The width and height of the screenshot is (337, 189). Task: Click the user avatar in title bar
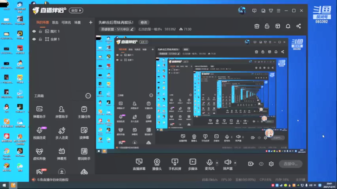[242, 10]
